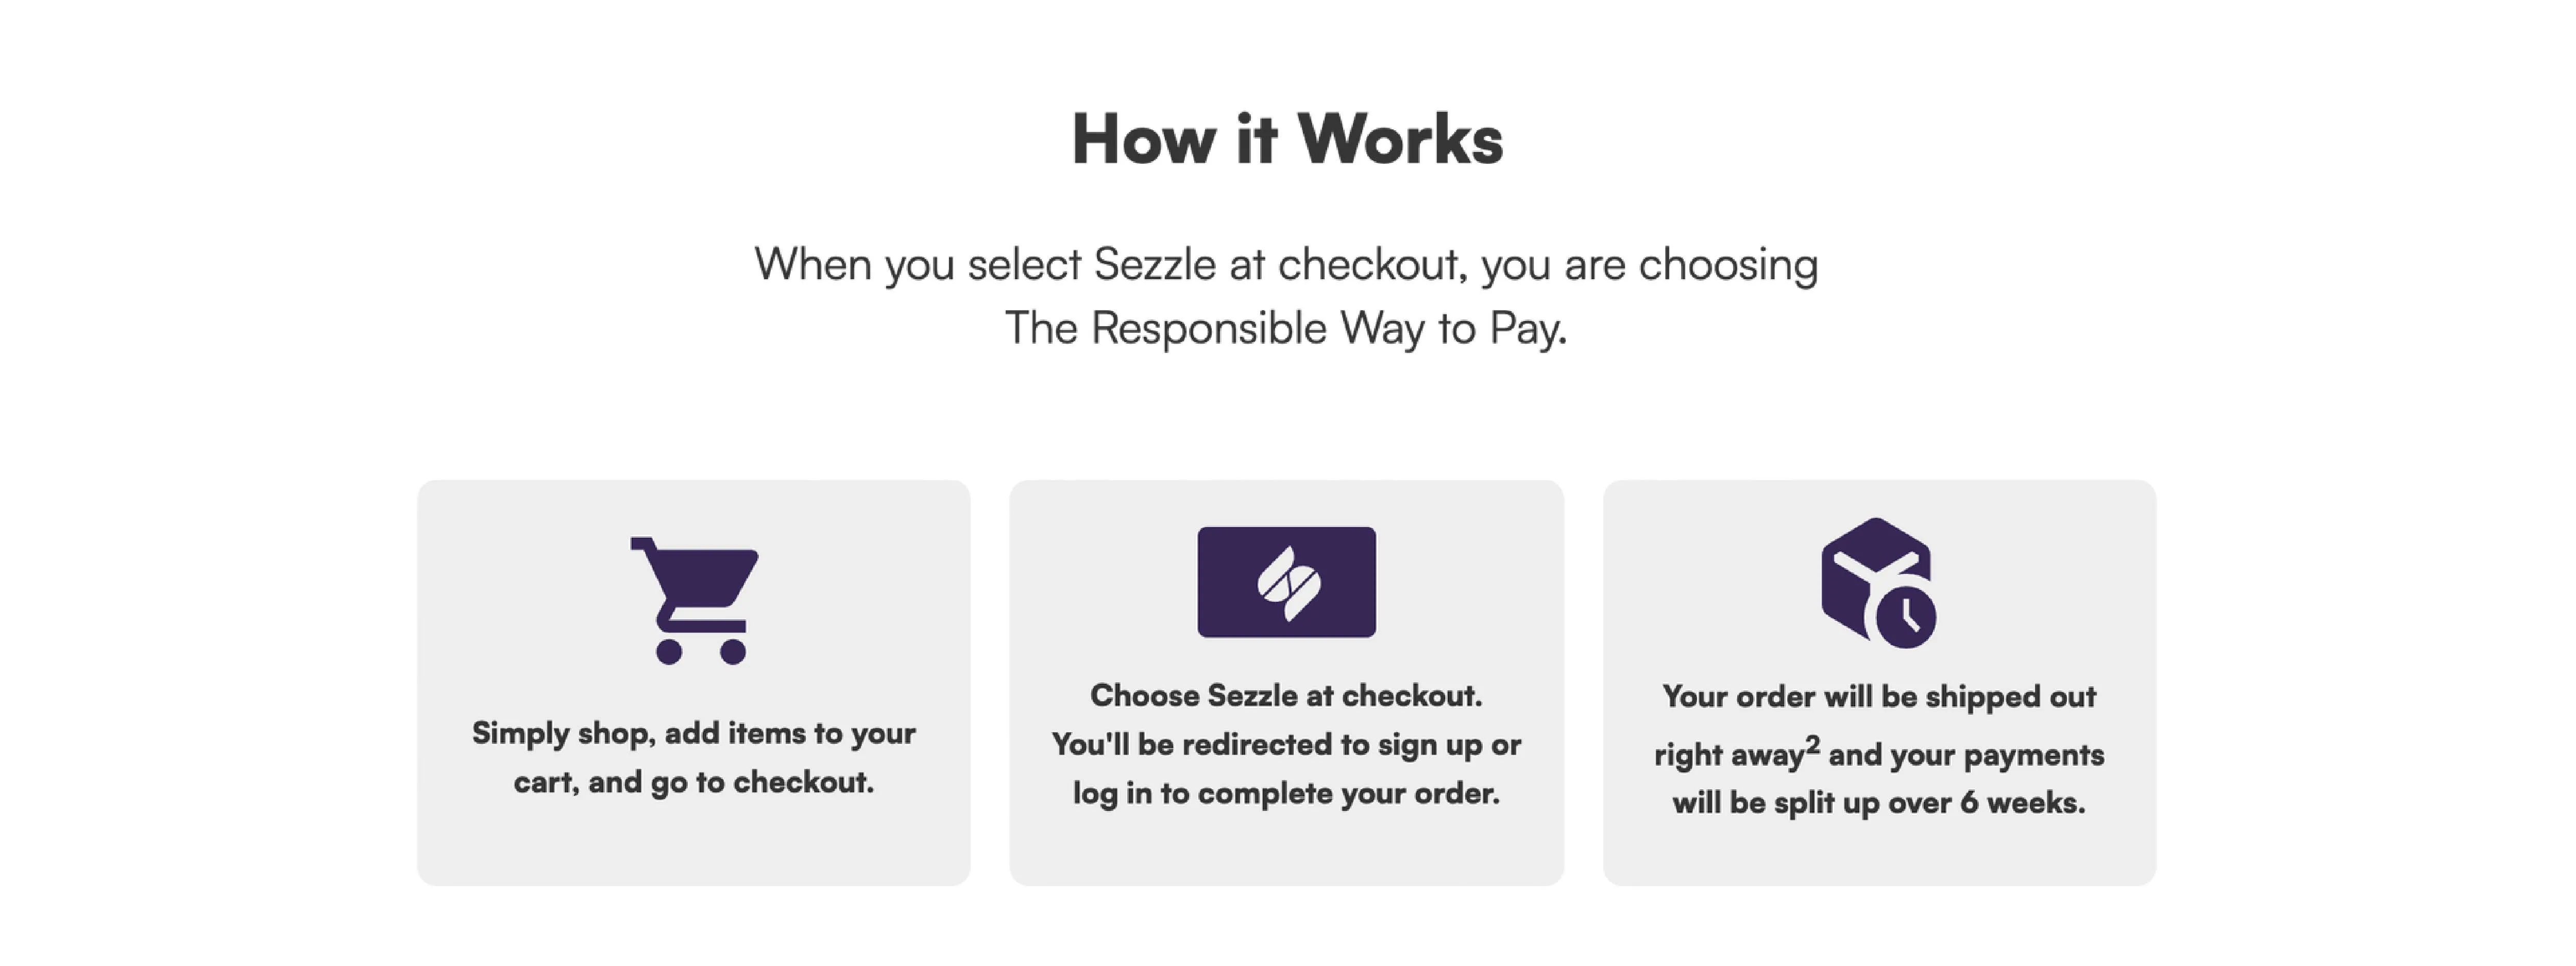
Task: Click the purple Sezzle card icon
Action: [x=1286, y=582]
